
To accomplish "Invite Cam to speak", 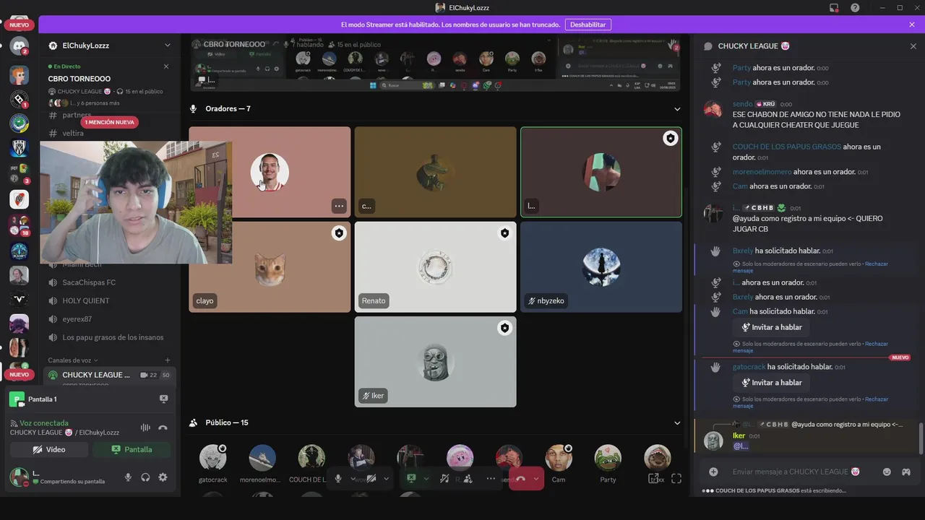I will coord(771,327).
